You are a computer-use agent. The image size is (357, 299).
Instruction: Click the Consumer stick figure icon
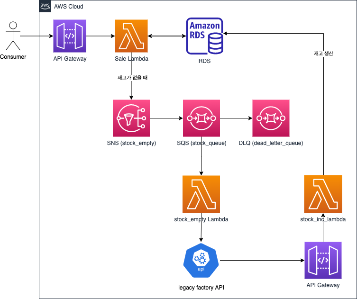13,36
